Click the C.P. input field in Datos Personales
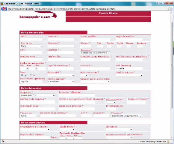Screen dimensions: 174x144 [31, 53]
